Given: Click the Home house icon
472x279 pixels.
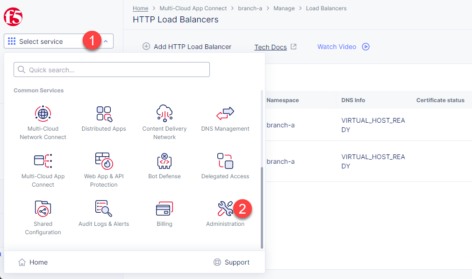Looking at the screenshot, I should click(22, 262).
